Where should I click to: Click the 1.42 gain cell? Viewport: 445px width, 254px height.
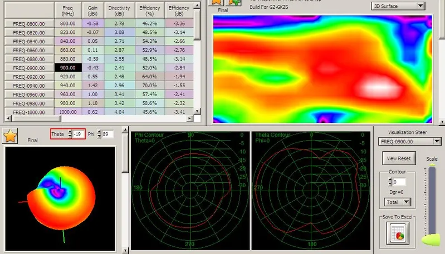click(x=93, y=86)
